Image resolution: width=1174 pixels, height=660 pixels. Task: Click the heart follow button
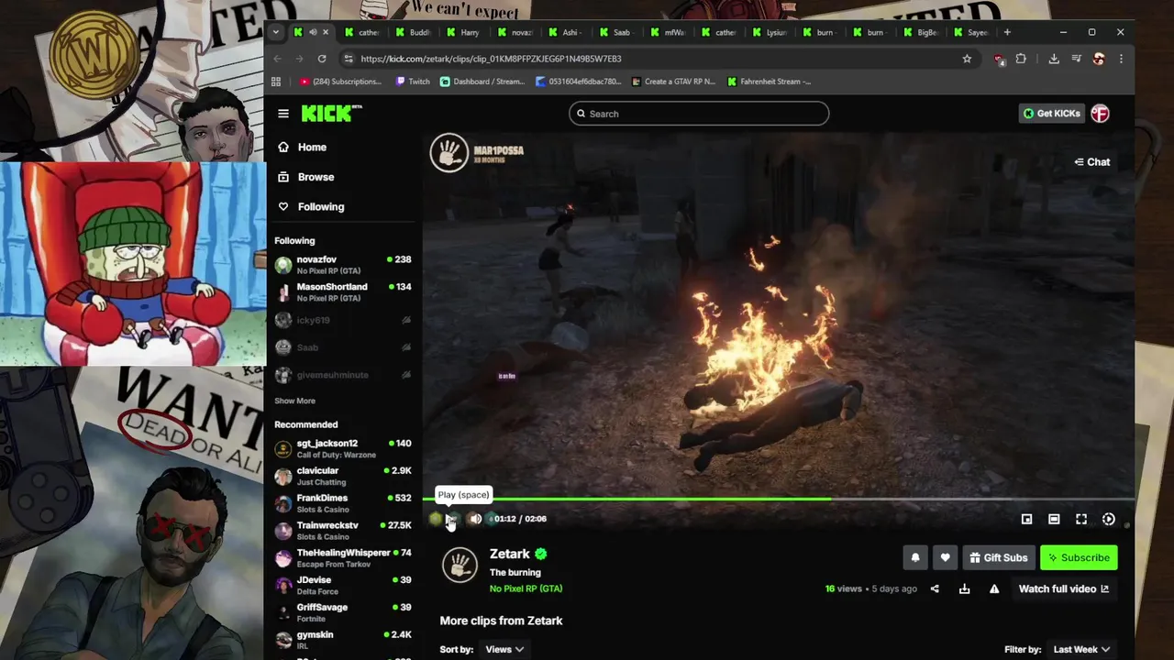(945, 557)
